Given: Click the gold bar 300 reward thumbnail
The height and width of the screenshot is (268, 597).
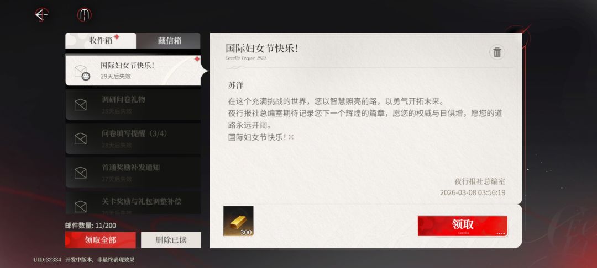Looking at the screenshot, I should point(238,221).
